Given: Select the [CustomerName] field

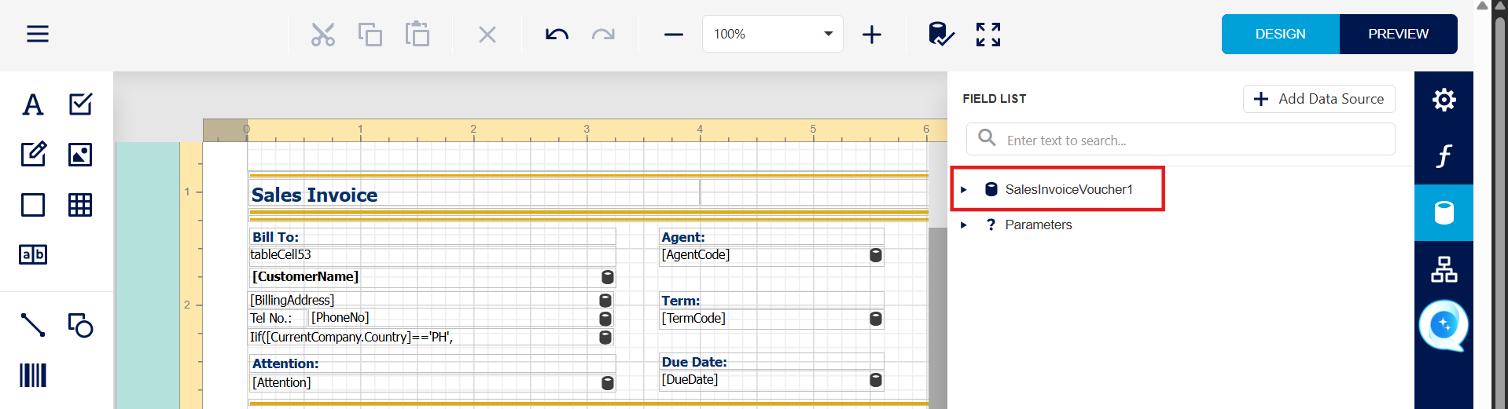Looking at the screenshot, I should [x=432, y=276].
